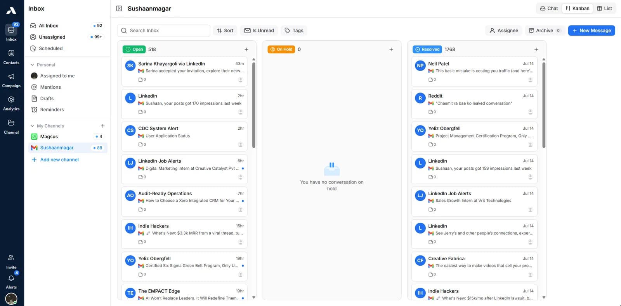Open the Sales Growth Intern card
The image size is (621, 306).
(x=474, y=202)
